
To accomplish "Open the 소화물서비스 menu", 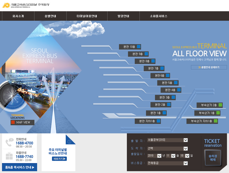I will click(x=159, y=16).
